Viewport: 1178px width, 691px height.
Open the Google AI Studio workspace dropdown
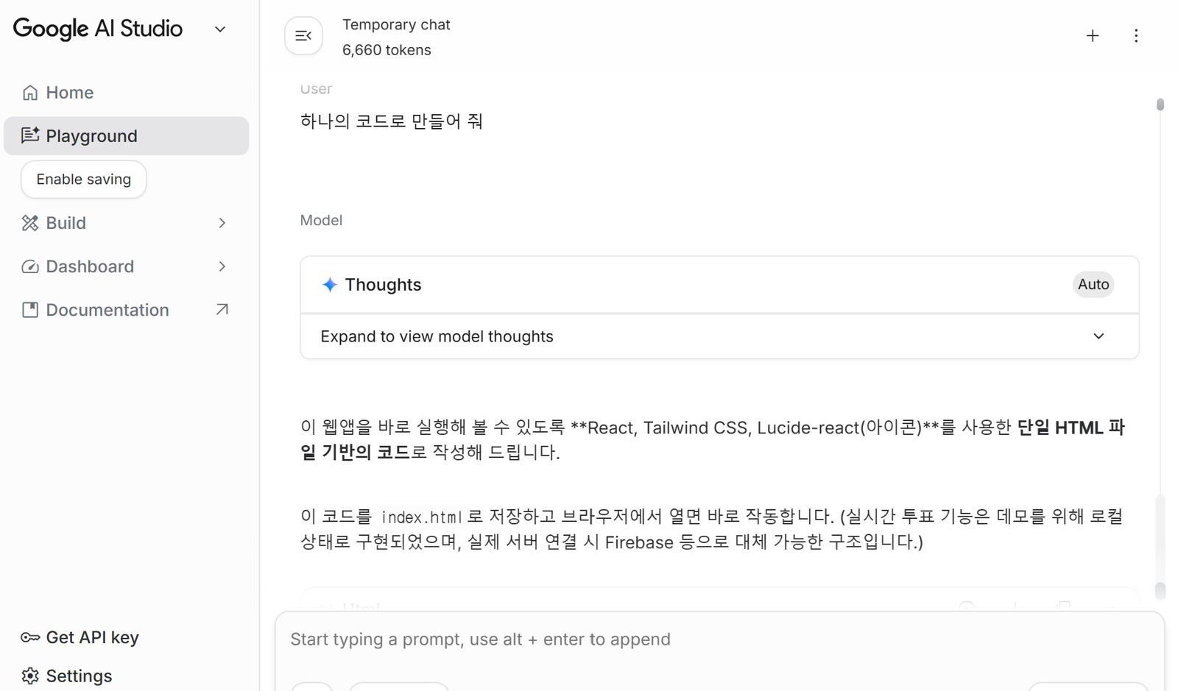point(219,29)
